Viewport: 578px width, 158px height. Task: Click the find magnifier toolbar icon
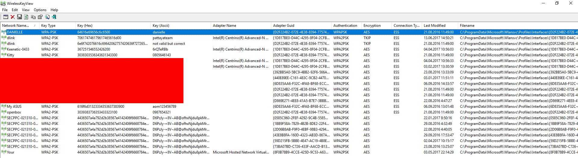(x=47, y=17)
